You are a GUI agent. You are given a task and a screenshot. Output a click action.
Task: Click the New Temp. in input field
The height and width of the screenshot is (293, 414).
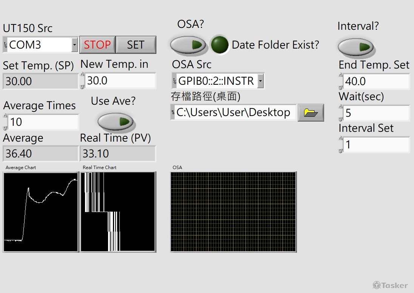point(120,81)
